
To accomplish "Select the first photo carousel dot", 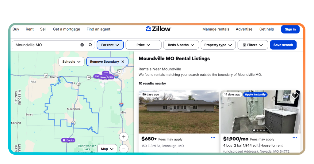I will [254, 130].
